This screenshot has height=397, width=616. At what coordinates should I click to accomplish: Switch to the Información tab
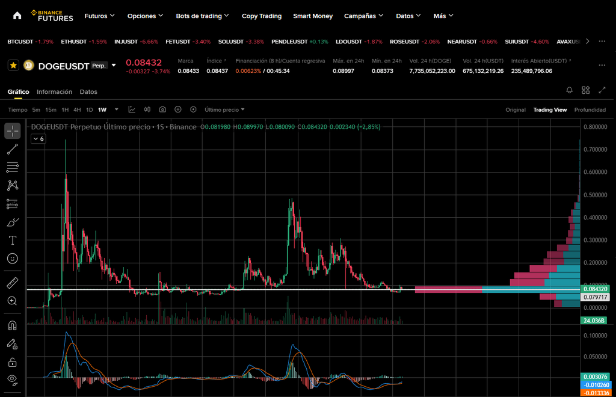(x=54, y=91)
